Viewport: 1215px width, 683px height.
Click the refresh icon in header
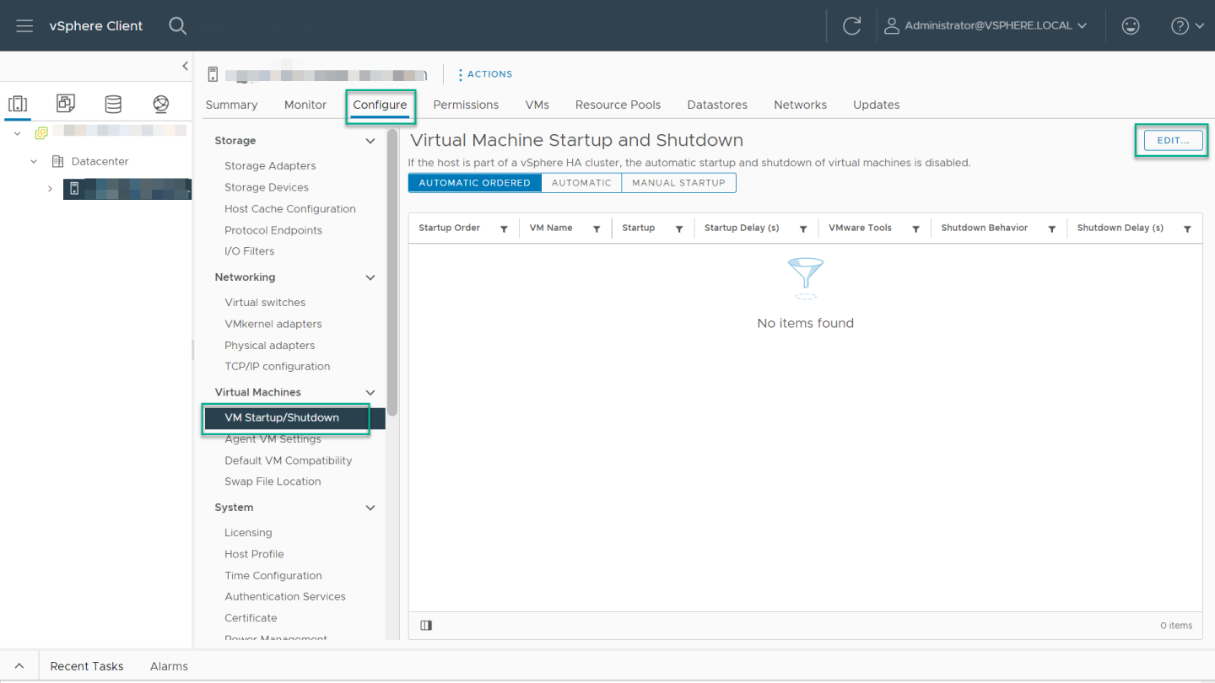(851, 26)
